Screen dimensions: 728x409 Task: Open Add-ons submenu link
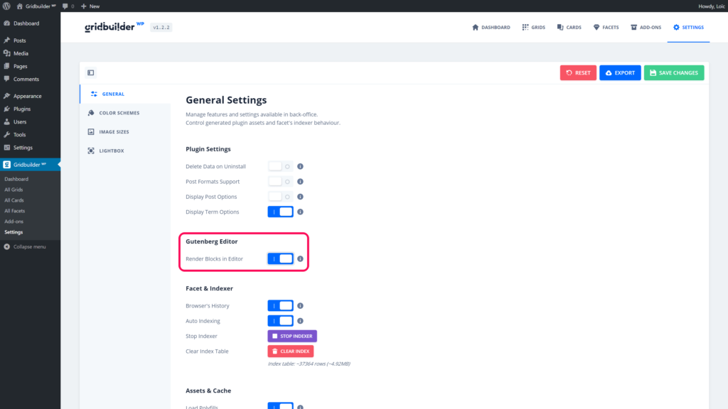pyautogui.click(x=14, y=222)
